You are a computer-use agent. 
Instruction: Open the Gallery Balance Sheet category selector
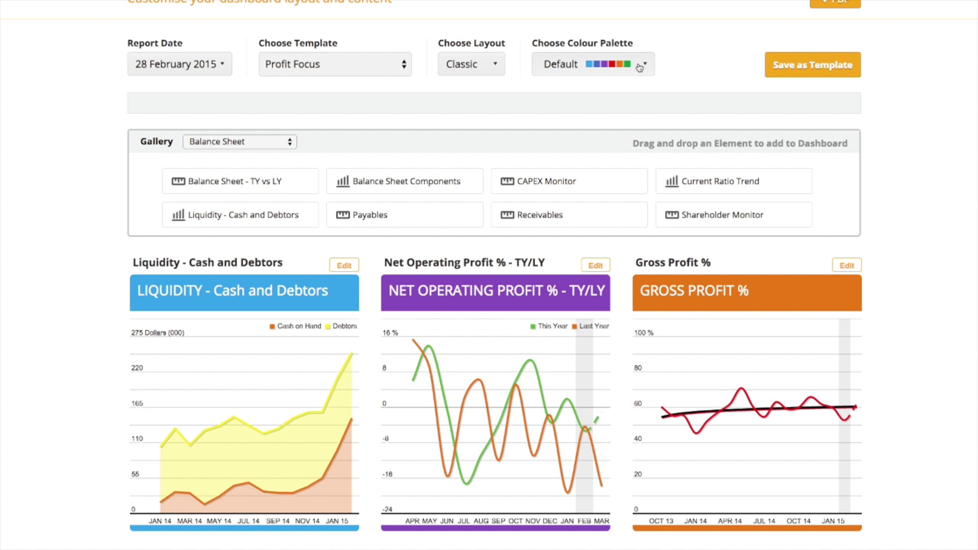pos(240,141)
